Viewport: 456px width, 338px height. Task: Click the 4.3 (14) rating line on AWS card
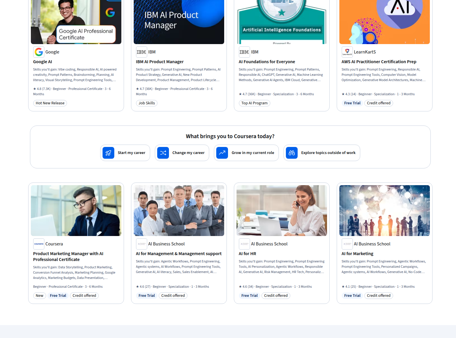click(x=378, y=94)
